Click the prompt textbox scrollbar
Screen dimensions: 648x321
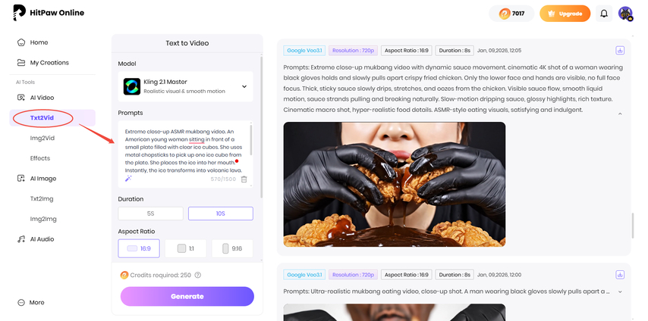(251, 140)
